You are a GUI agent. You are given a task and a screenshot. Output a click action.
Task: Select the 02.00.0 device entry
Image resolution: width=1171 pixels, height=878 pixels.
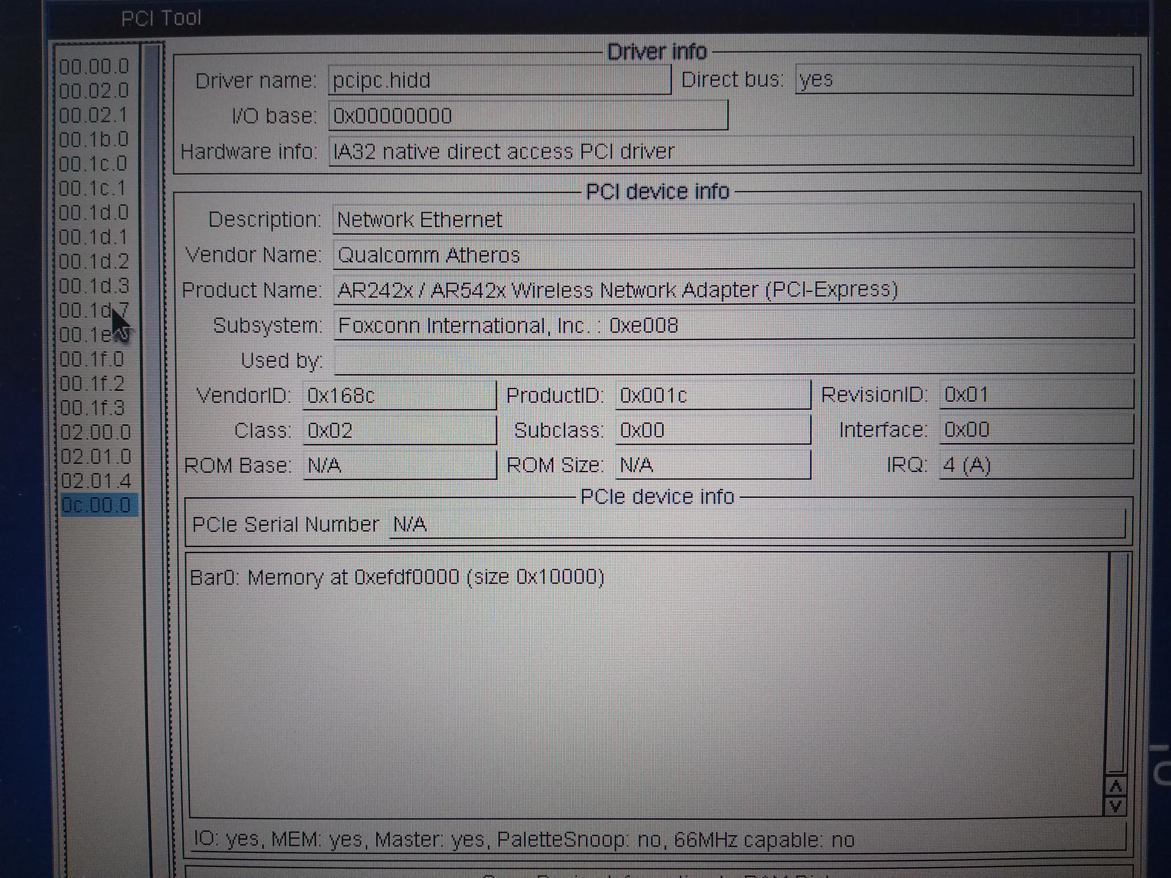click(x=95, y=432)
